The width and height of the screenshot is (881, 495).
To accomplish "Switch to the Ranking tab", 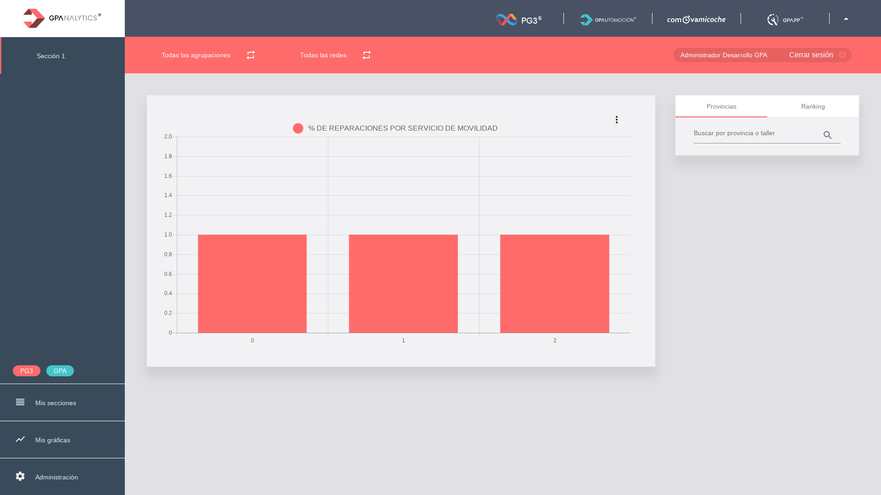I will click(813, 106).
